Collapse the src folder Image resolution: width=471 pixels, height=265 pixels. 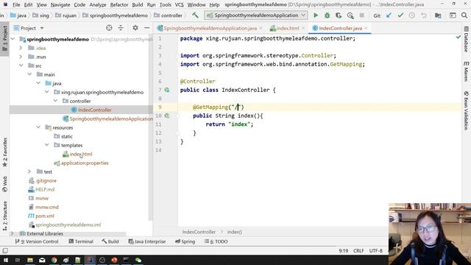pyautogui.click(x=21, y=66)
